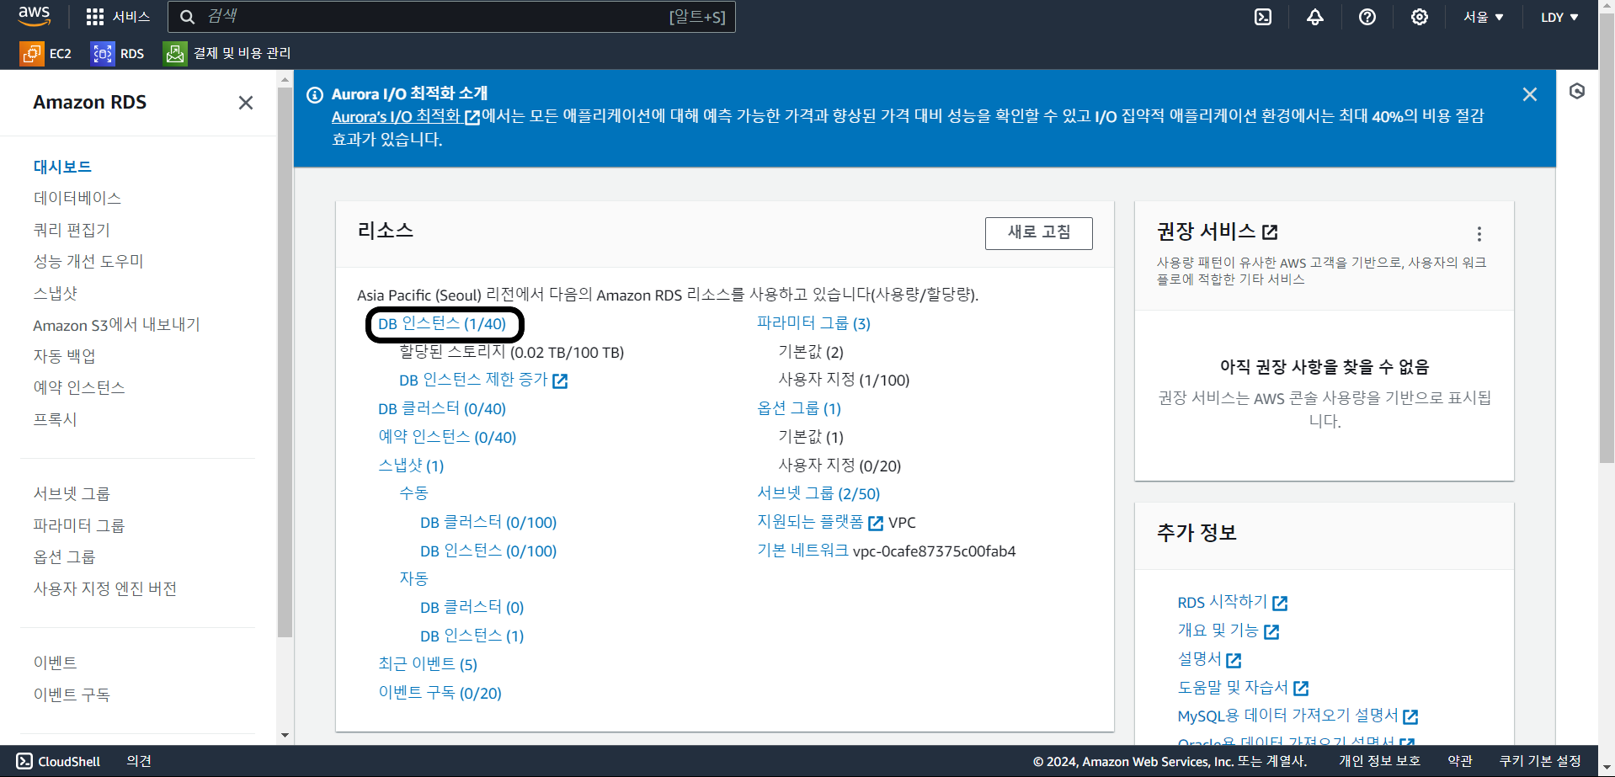Viewport: 1615px width, 777px height.
Task: Open 파라미터 그룹 (3) link
Action: 813,323
